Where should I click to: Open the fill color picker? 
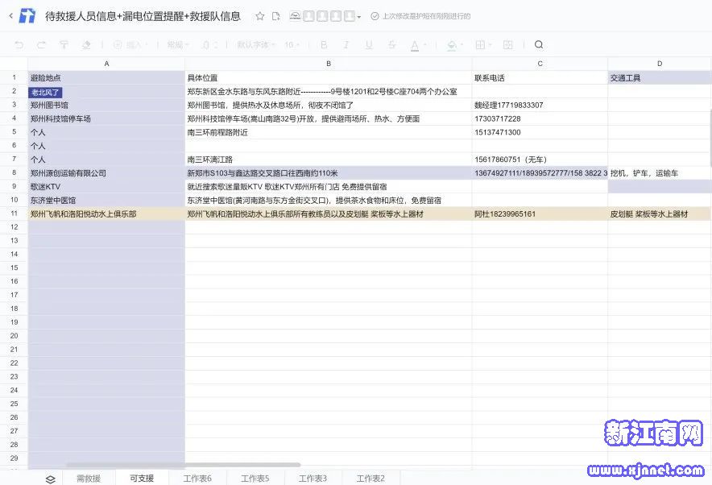453,45
